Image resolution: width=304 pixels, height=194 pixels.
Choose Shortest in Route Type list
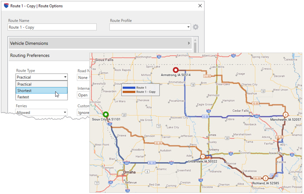[x=41, y=90]
